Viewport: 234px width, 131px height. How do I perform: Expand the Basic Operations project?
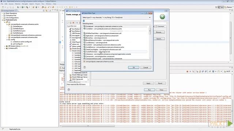tap(3, 13)
